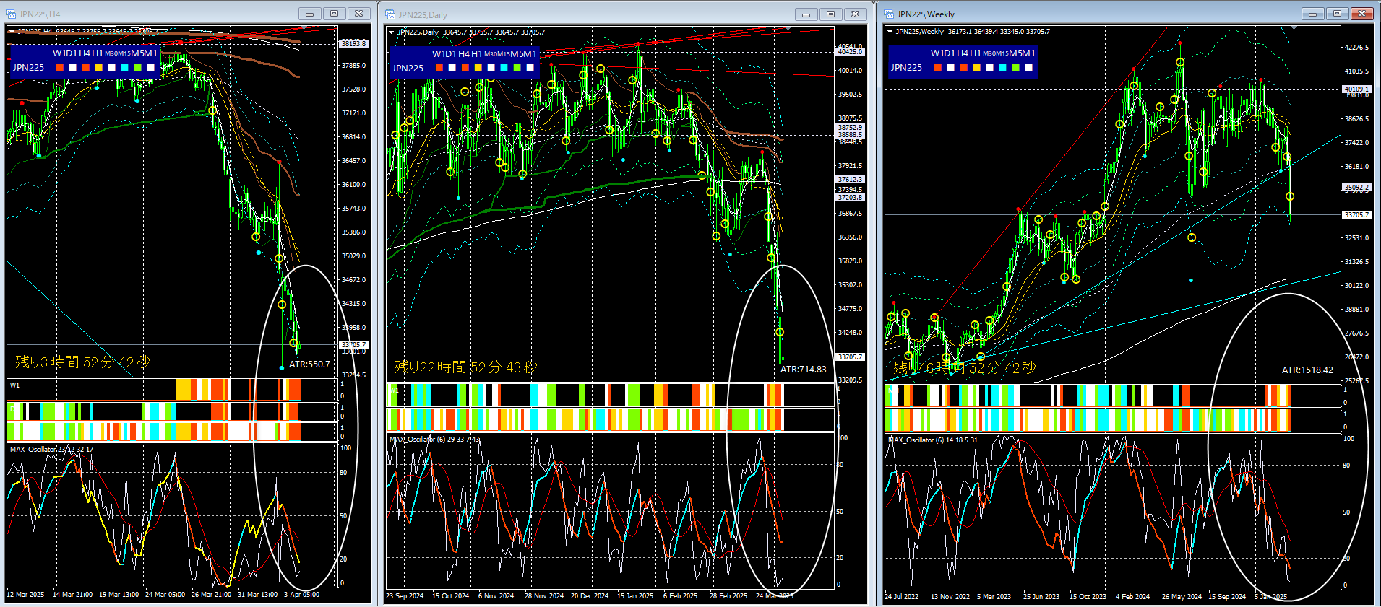
Task: Minimize the JPN225,Daily chart window
Action: 806,14
